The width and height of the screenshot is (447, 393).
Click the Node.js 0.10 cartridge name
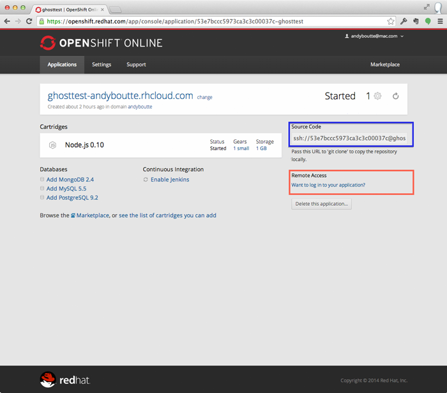[x=84, y=145]
